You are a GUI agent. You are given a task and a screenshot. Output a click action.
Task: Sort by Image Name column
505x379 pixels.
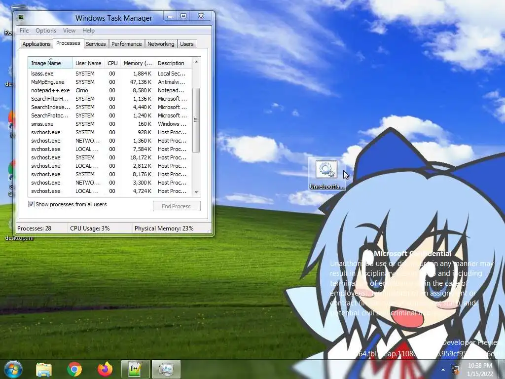pos(50,63)
